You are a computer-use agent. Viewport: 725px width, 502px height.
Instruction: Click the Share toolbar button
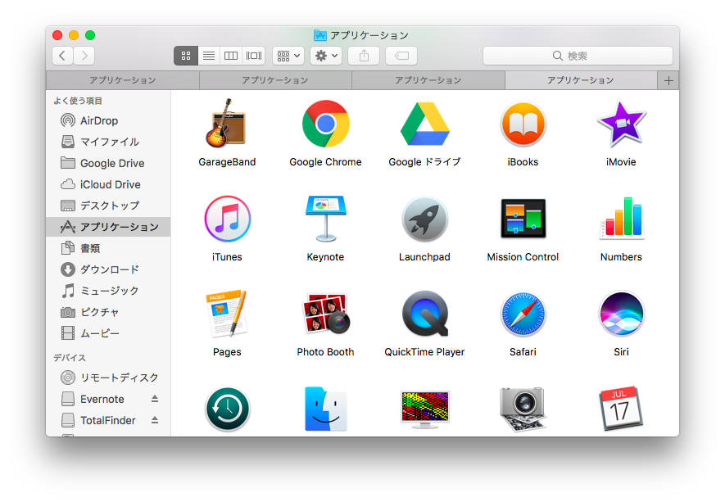point(364,56)
